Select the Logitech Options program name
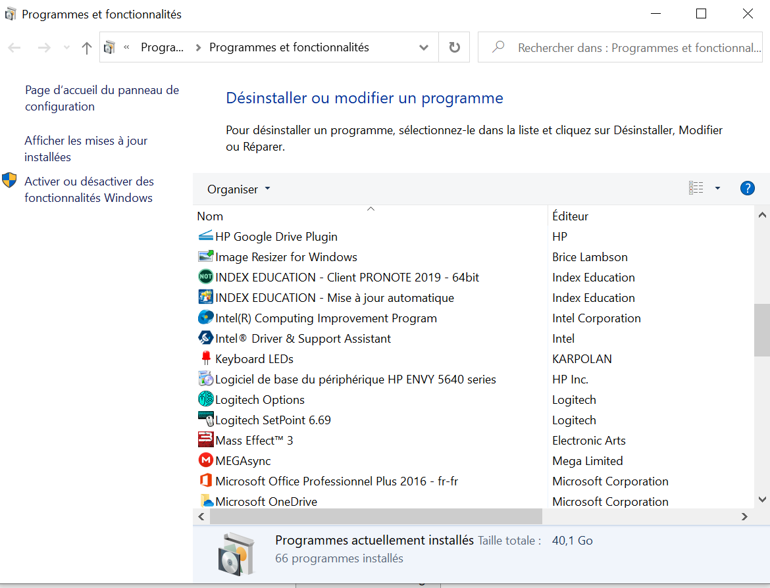The image size is (770, 588). [x=260, y=399]
